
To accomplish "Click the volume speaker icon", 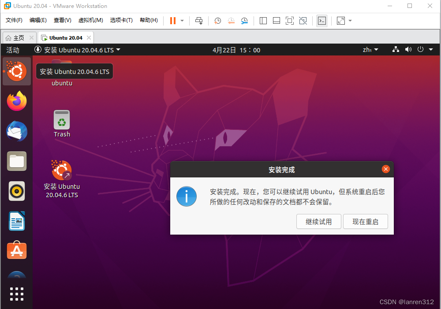I will pyautogui.click(x=408, y=49).
